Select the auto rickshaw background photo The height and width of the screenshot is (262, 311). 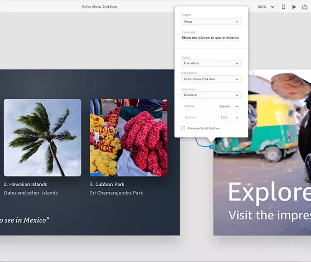(x=262, y=152)
